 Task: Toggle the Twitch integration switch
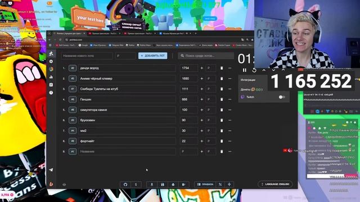click(282, 97)
